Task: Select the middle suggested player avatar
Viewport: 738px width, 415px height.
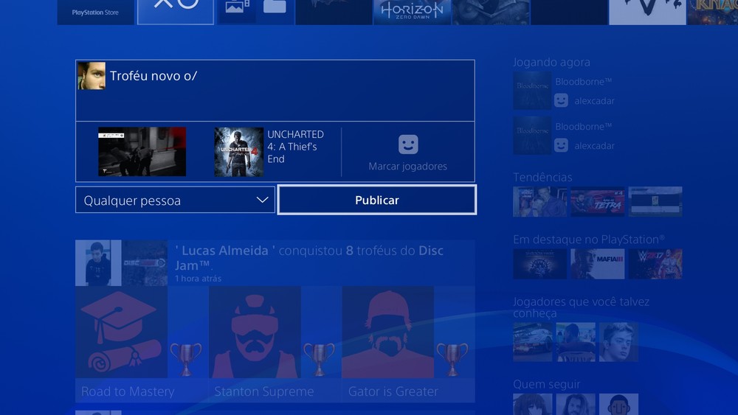Action: pyautogui.click(x=576, y=342)
